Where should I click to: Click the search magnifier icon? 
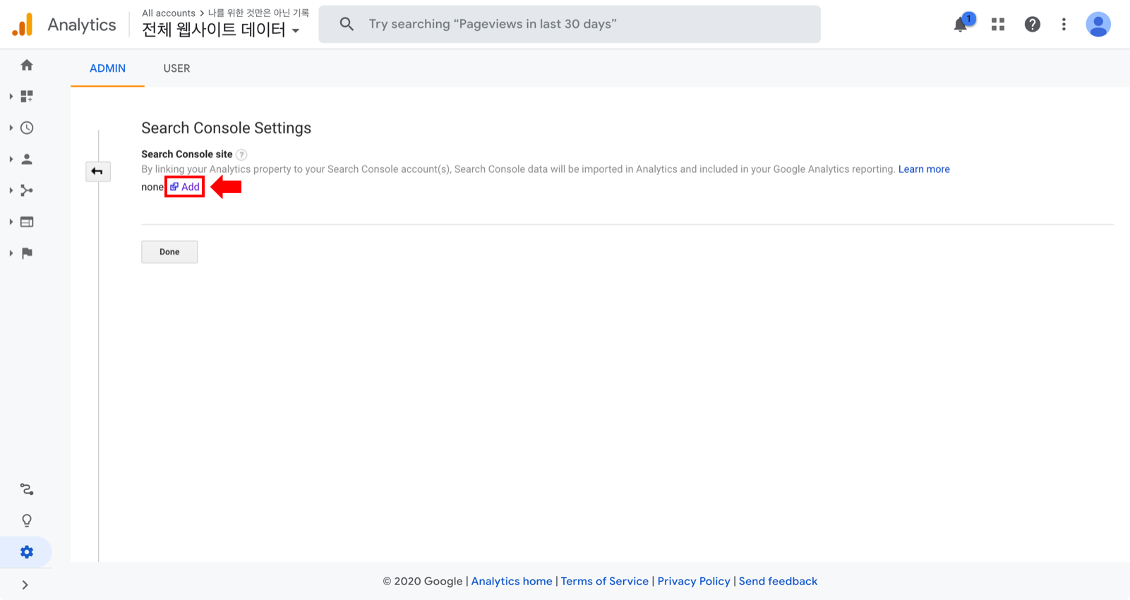point(347,24)
